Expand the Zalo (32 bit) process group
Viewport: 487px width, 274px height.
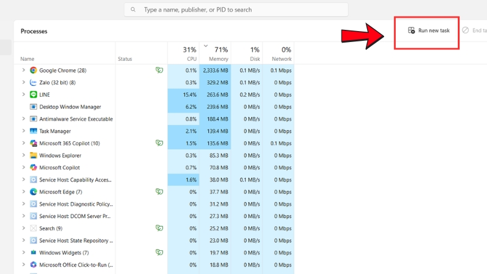click(23, 82)
